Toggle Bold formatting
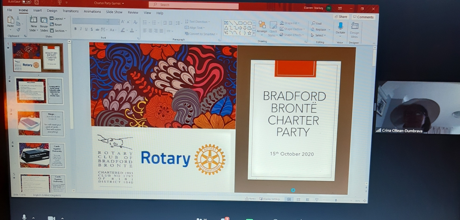 (76, 29)
